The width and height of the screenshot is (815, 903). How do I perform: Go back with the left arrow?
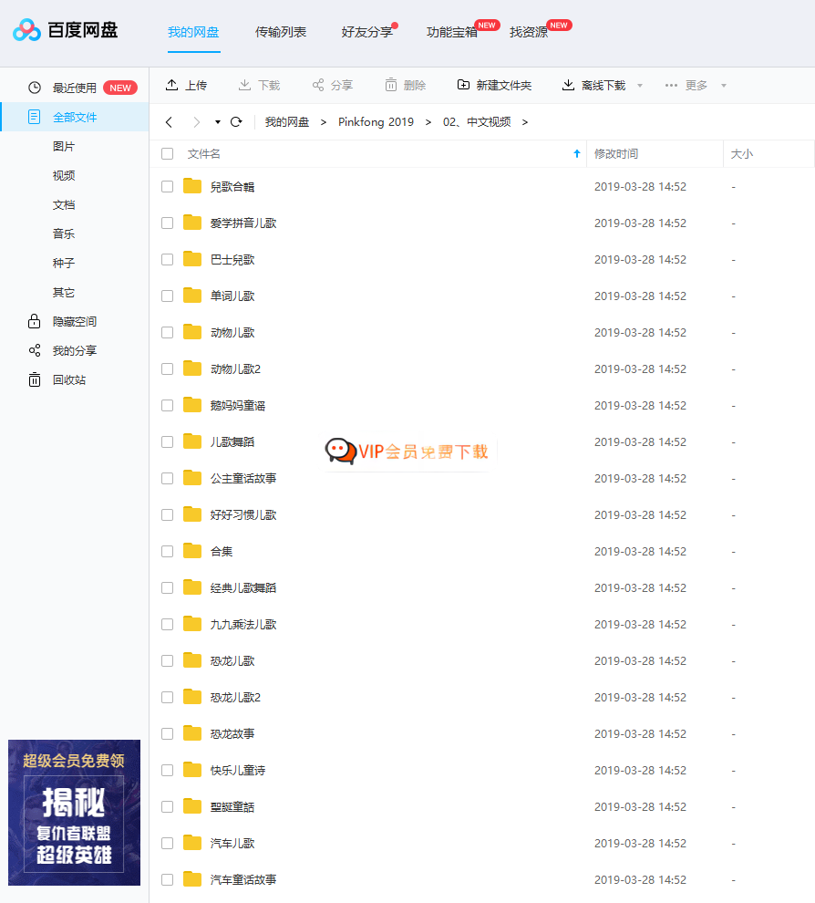pos(169,122)
